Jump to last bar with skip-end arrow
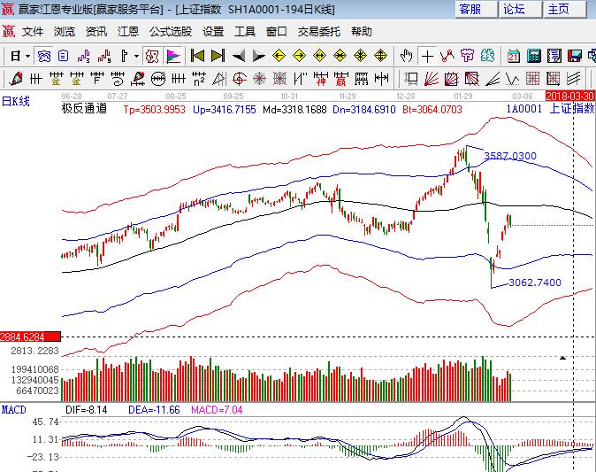The image size is (596, 472). (218, 56)
